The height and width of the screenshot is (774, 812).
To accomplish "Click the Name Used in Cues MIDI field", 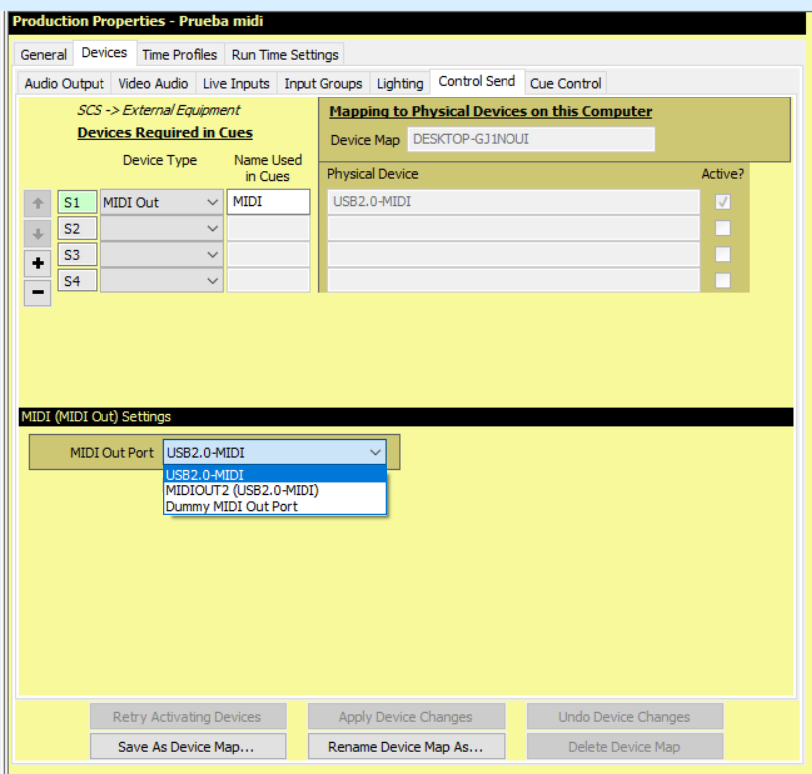I will 269,202.
